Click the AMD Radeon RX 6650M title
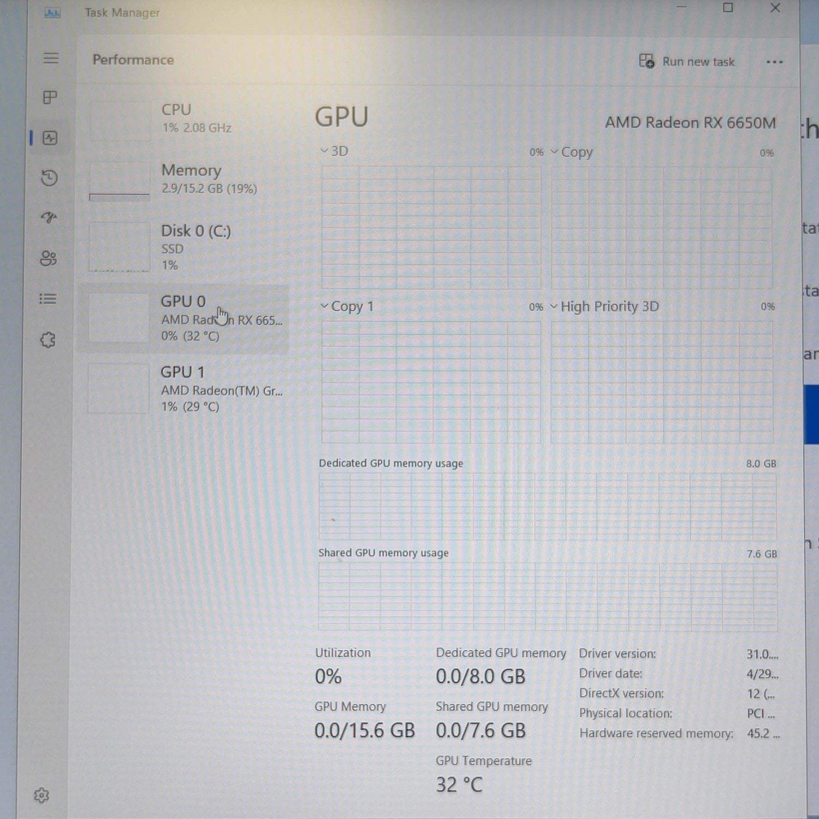Viewport: 819px width, 819px height. pos(690,123)
